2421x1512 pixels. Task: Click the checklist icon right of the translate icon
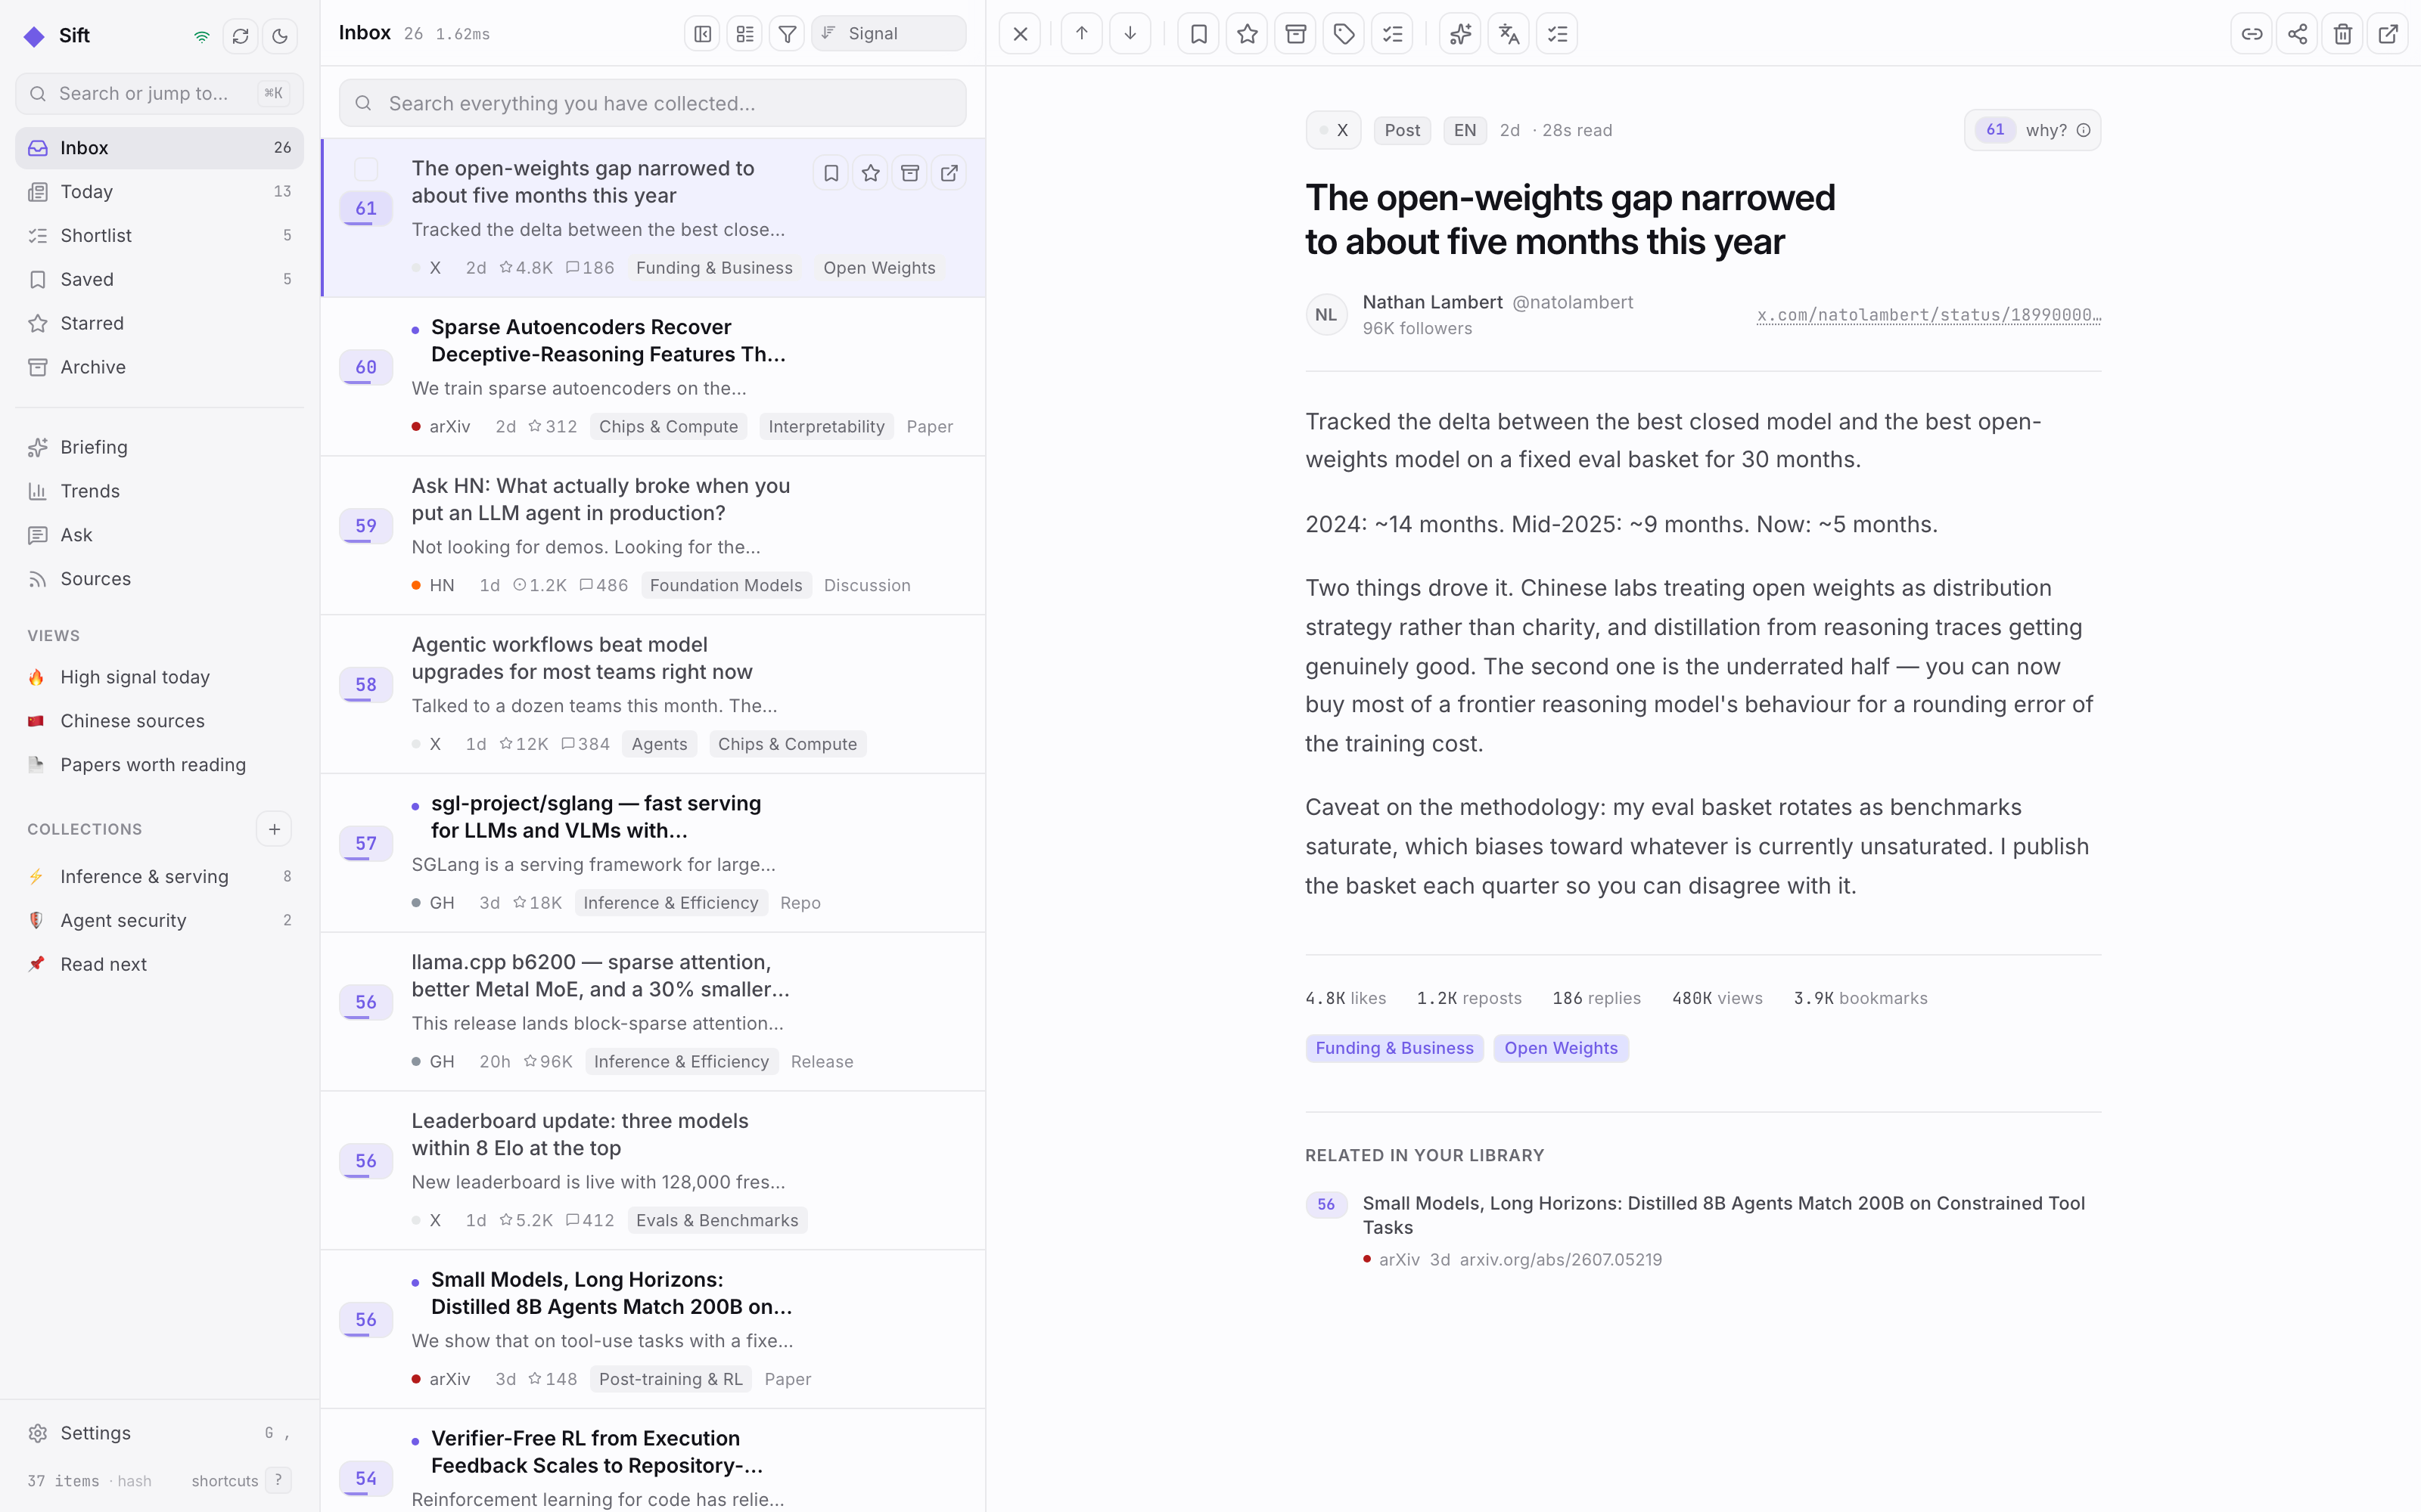pos(1558,34)
